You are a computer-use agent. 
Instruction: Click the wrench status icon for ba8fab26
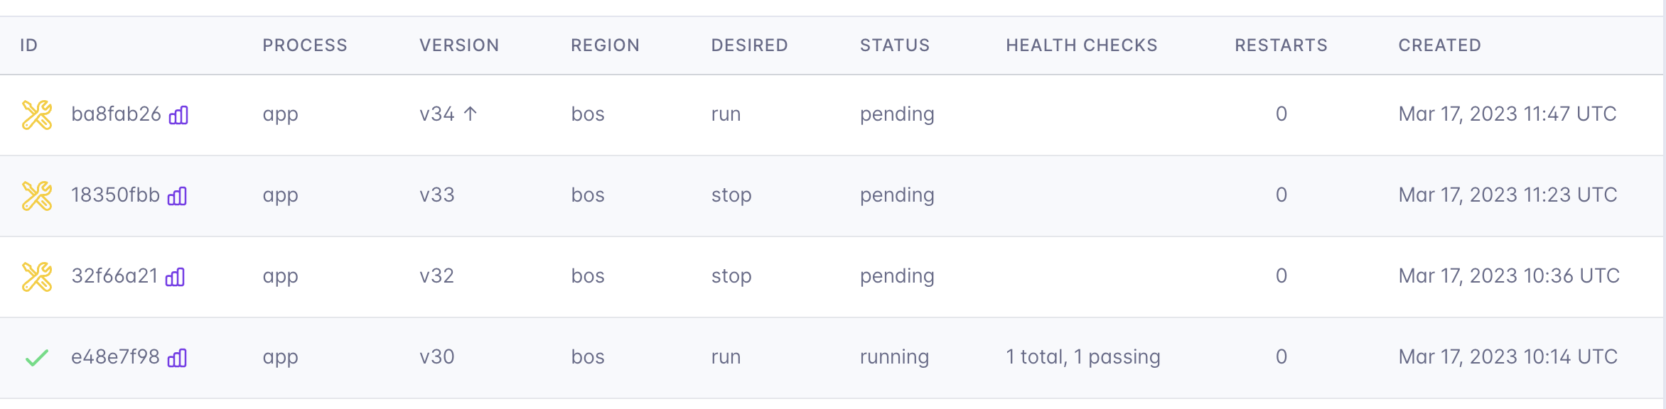[x=36, y=115]
